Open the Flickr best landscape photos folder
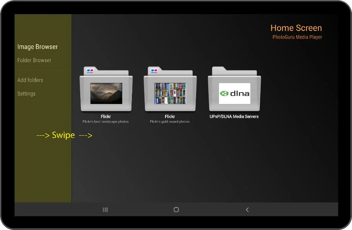352x230 pixels. coord(106,89)
